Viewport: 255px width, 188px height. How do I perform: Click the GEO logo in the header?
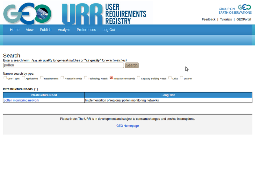(x=27, y=13)
